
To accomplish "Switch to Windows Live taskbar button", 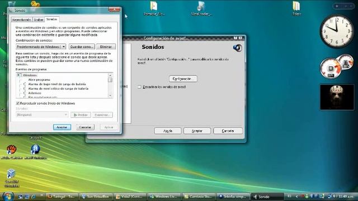I will (164, 197).
